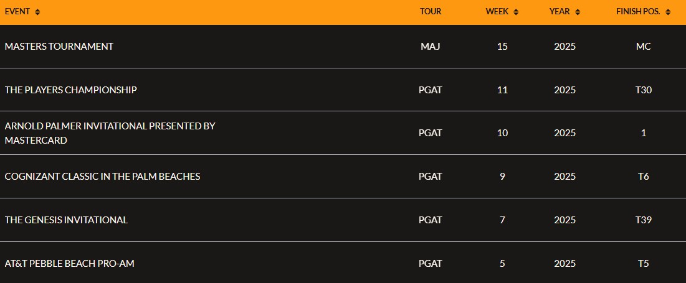Sort by Finish Pos. arrow icon
Viewport: 686px width, 283px height.
(x=668, y=12)
